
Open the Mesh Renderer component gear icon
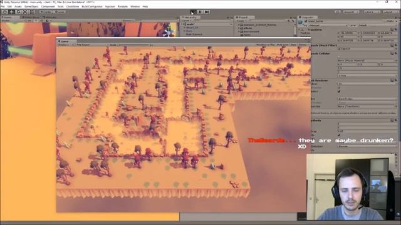[395, 81]
